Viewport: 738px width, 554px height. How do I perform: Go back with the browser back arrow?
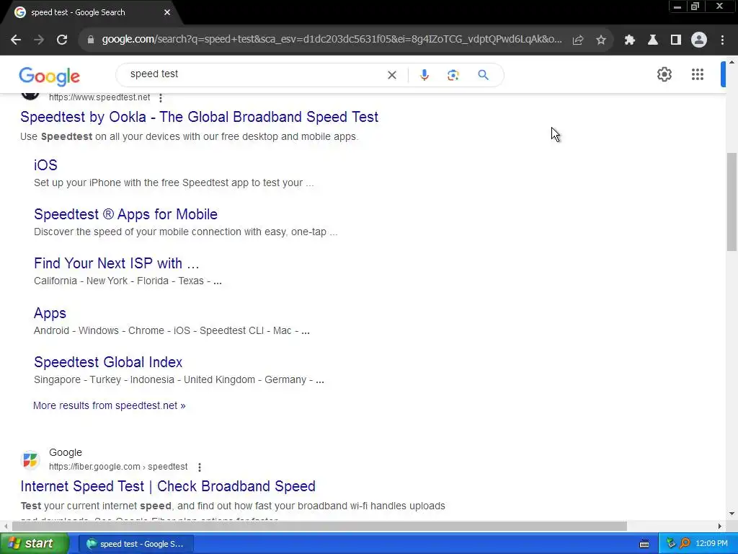pos(16,40)
